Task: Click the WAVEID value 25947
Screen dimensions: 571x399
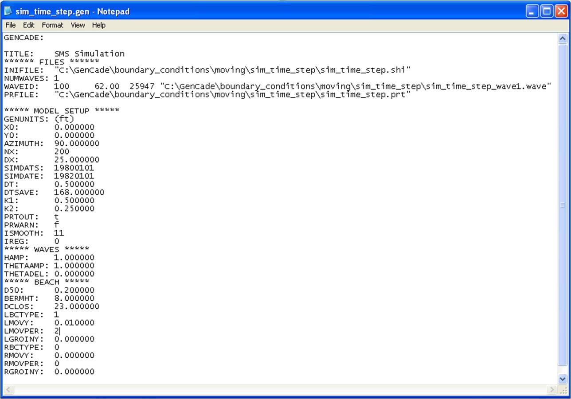Action: click(x=142, y=86)
